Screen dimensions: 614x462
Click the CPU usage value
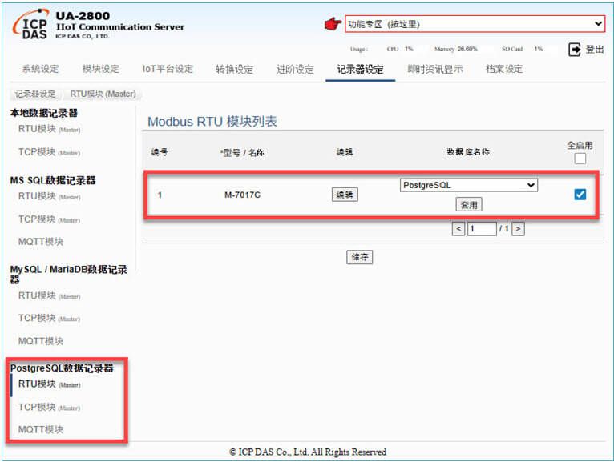point(409,49)
